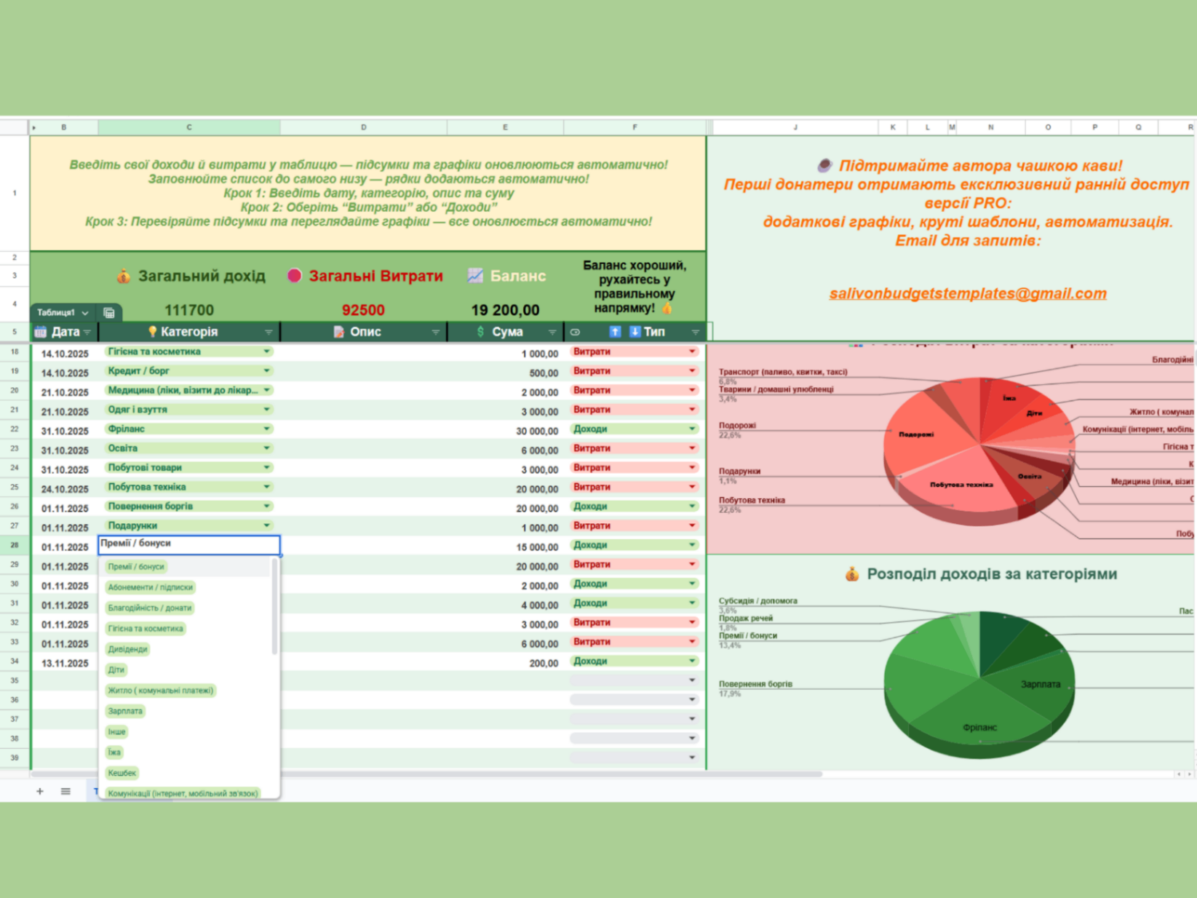
Task: Click the balance value 19 200,00
Action: point(505,311)
